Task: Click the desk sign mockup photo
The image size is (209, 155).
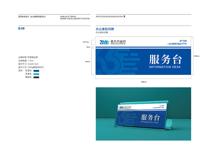Action: [143, 114]
